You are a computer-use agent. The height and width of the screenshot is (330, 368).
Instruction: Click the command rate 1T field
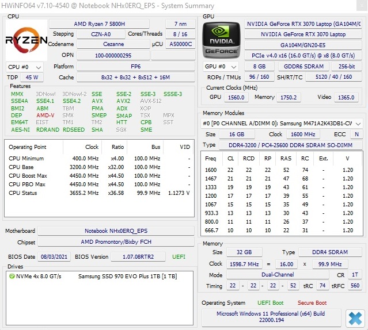coord(355,274)
